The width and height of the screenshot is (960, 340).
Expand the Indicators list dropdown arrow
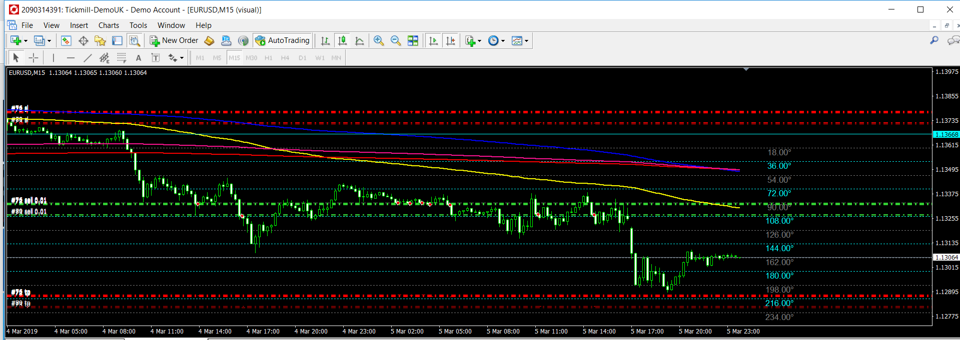[x=479, y=41]
